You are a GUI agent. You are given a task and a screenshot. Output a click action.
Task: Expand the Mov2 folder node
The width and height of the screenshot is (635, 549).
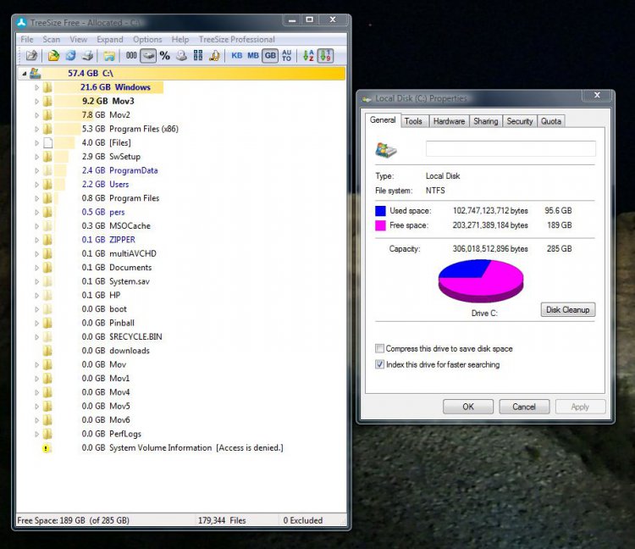pos(37,115)
